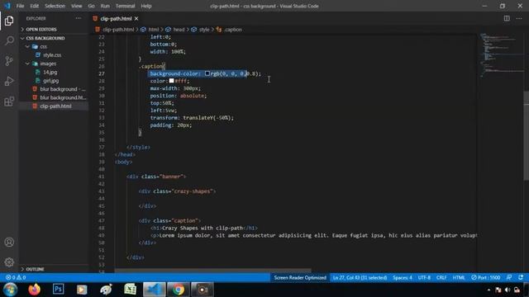The width and height of the screenshot is (529, 297).
Task: Open the Manage gear icon
Action: pos(9,262)
